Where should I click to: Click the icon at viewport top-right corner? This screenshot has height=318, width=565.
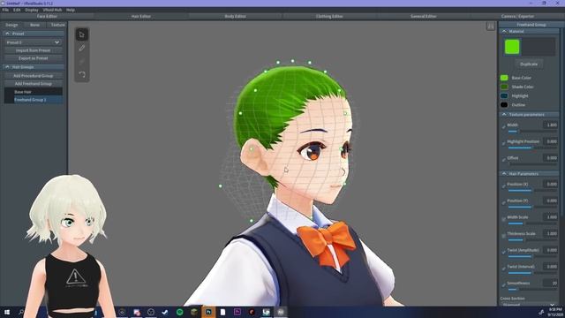coord(491,26)
